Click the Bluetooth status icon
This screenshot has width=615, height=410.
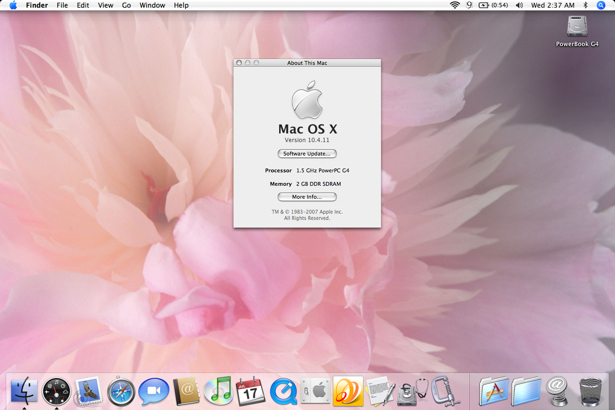coord(585,5)
